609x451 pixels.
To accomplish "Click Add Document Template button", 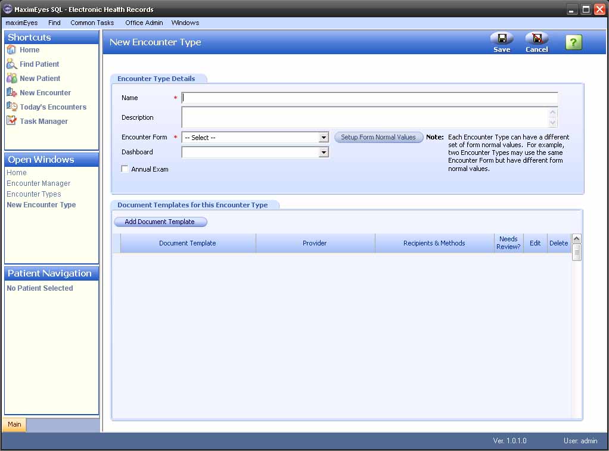I will (160, 222).
